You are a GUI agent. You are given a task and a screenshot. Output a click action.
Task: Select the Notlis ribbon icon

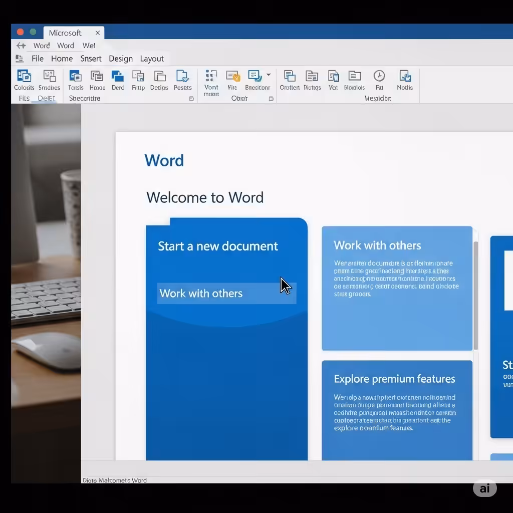(x=405, y=76)
